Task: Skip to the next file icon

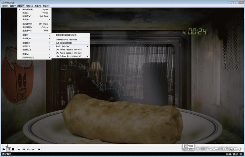Action: click(33, 149)
